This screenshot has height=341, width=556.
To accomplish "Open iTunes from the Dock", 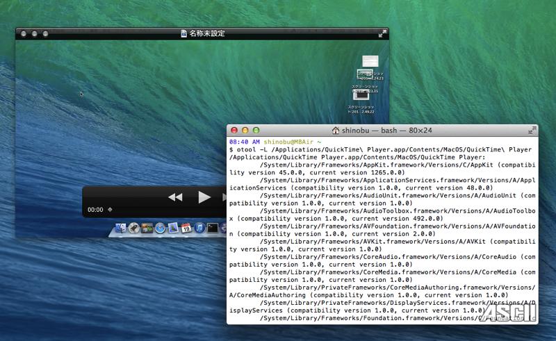I will (199, 228).
